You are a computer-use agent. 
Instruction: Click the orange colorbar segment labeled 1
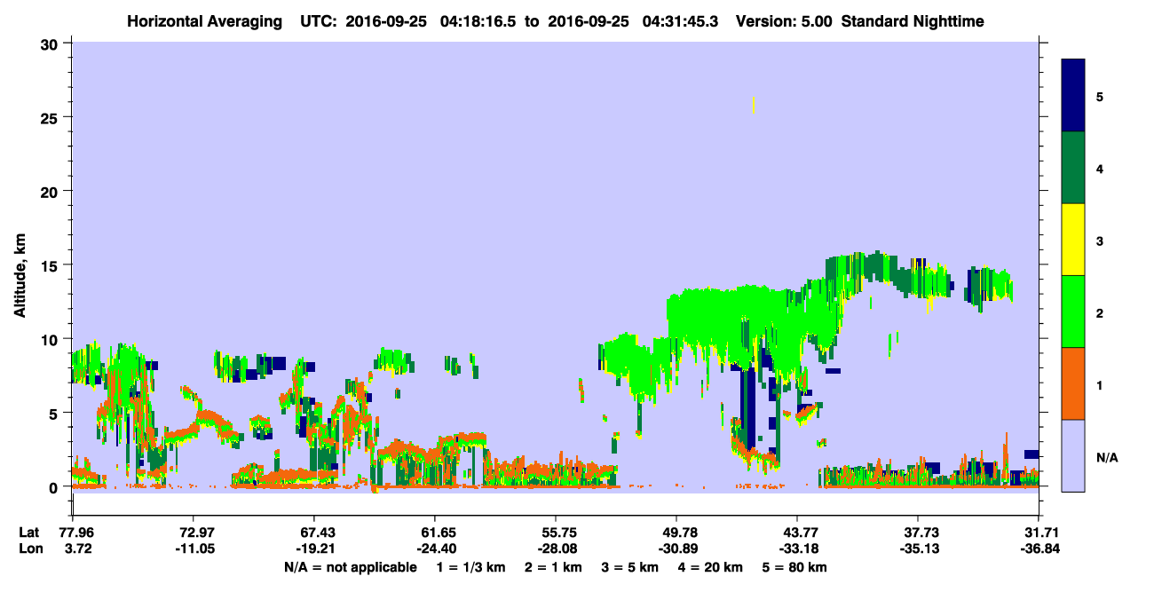click(x=1073, y=383)
